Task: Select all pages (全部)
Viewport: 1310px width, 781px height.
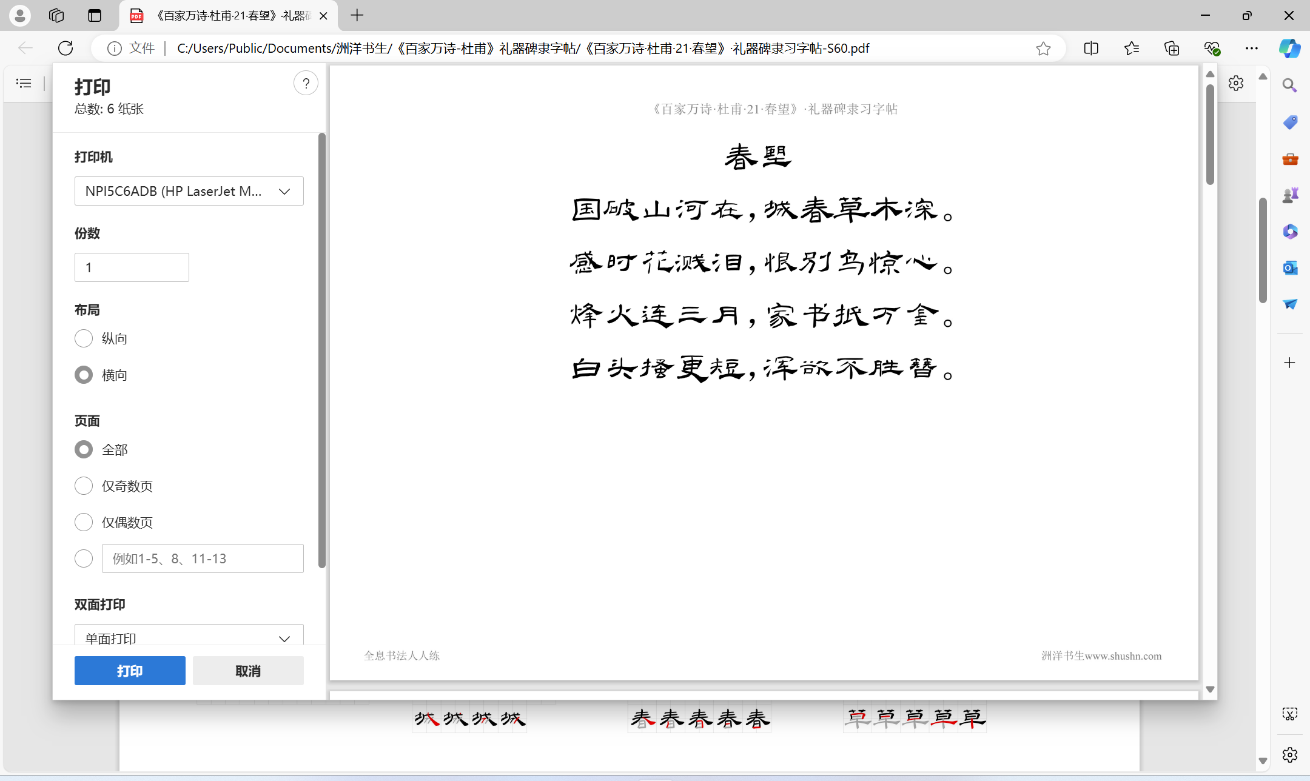Action: (84, 449)
